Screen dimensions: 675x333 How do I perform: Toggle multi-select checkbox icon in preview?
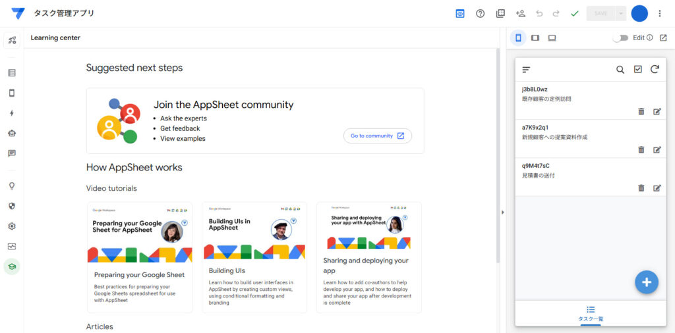click(637, 70)
